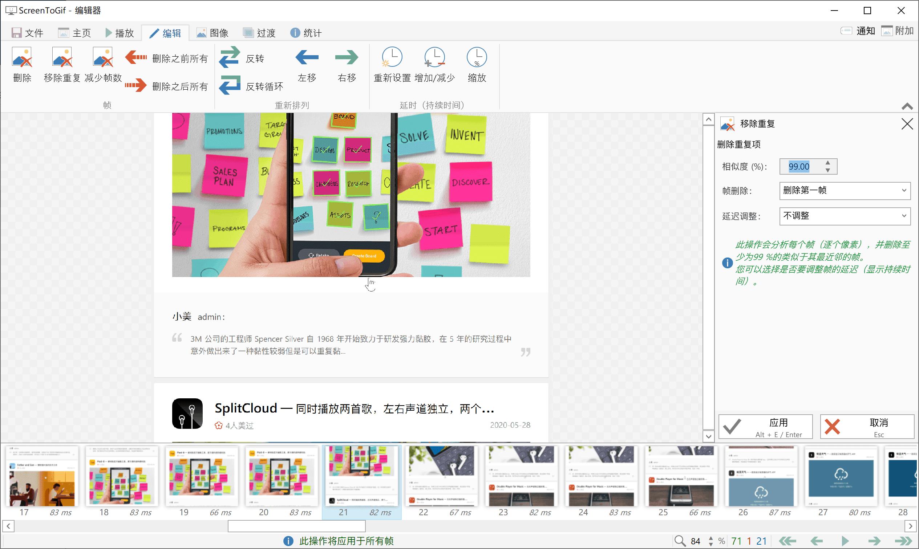Switch to the 图像 tab
919x549 pixels.
[213, 33]
